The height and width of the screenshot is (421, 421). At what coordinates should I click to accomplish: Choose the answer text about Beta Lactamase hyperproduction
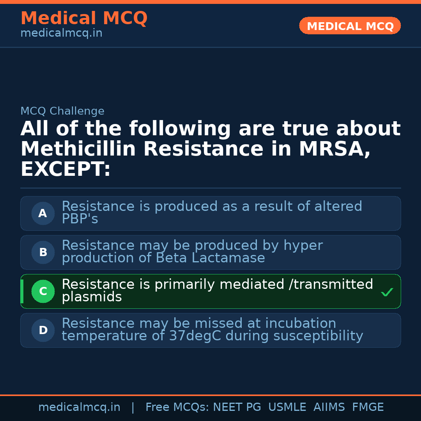coord(192,251)
